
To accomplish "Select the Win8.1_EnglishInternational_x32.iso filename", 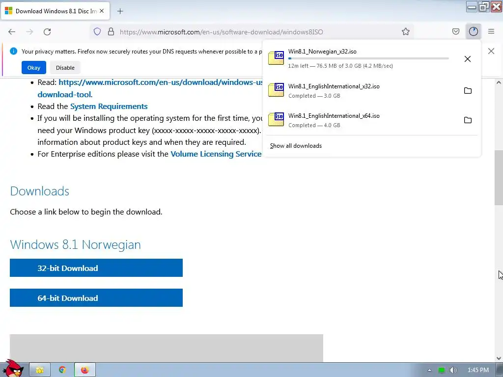I will pyautogui.click(x=334, y=86).
